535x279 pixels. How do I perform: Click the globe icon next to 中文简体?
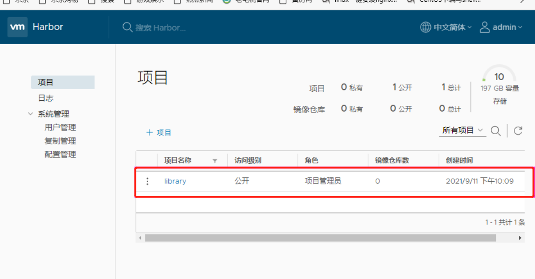pos(425,27)
